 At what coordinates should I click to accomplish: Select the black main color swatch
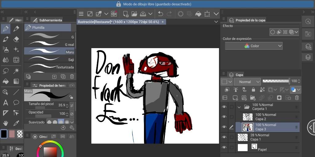(4, 134)
